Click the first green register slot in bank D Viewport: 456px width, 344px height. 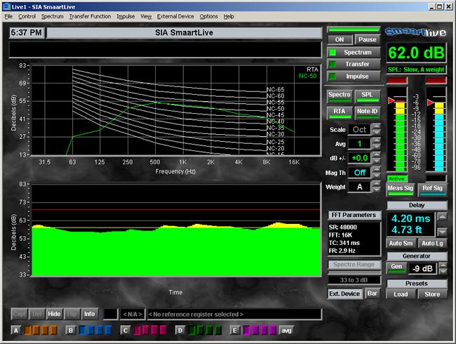pyautogui.click(x=192, y=331)
